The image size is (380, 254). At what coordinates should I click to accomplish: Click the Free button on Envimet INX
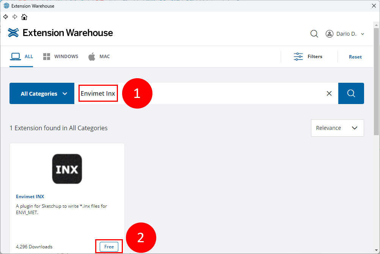(x=109, y=247)
